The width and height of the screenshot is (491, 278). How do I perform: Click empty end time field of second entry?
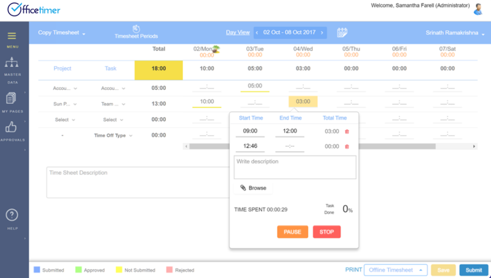coord(290,146)
